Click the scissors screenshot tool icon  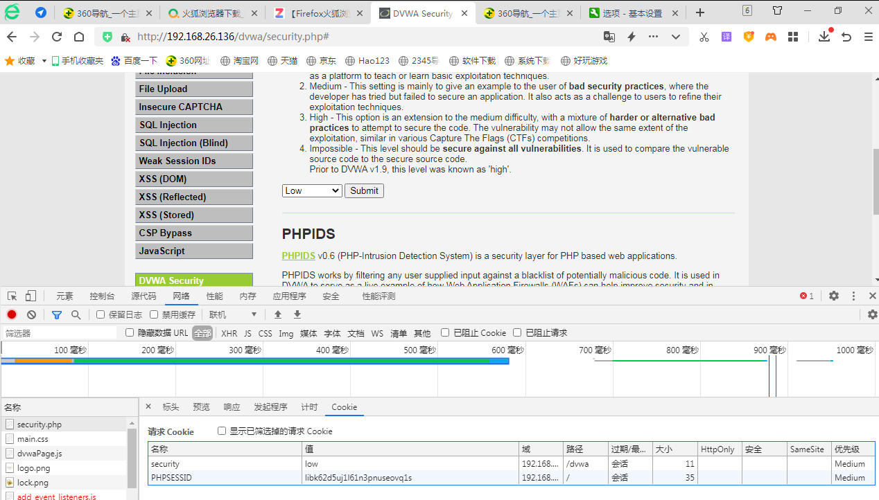[704, 37]
